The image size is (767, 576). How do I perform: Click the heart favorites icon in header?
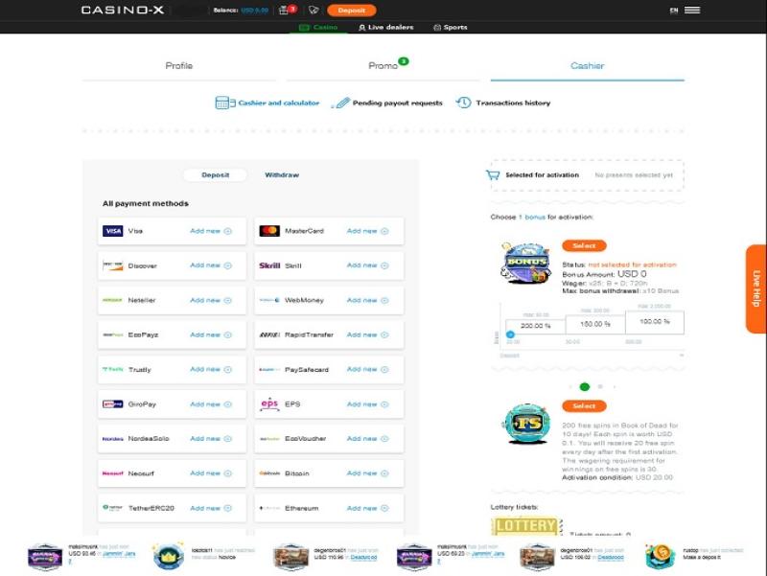(x=314, y=10)
